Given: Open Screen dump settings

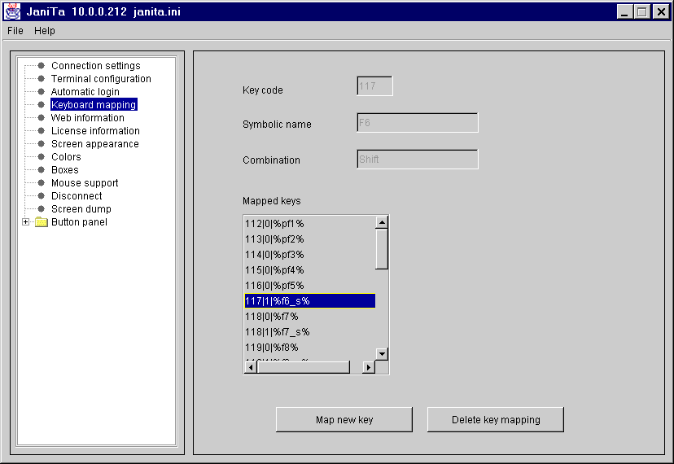Looking at the screenshot, I should point(81,209).
